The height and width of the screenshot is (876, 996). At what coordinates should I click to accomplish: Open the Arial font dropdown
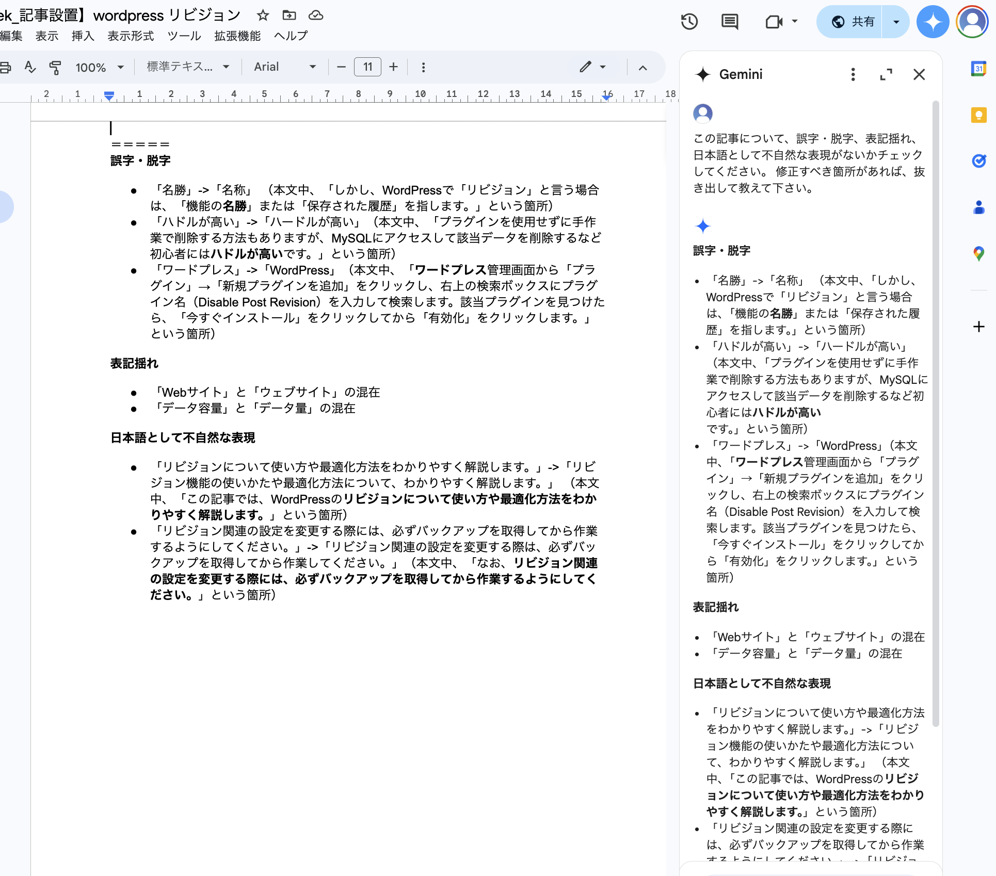[x=285, y=67]
